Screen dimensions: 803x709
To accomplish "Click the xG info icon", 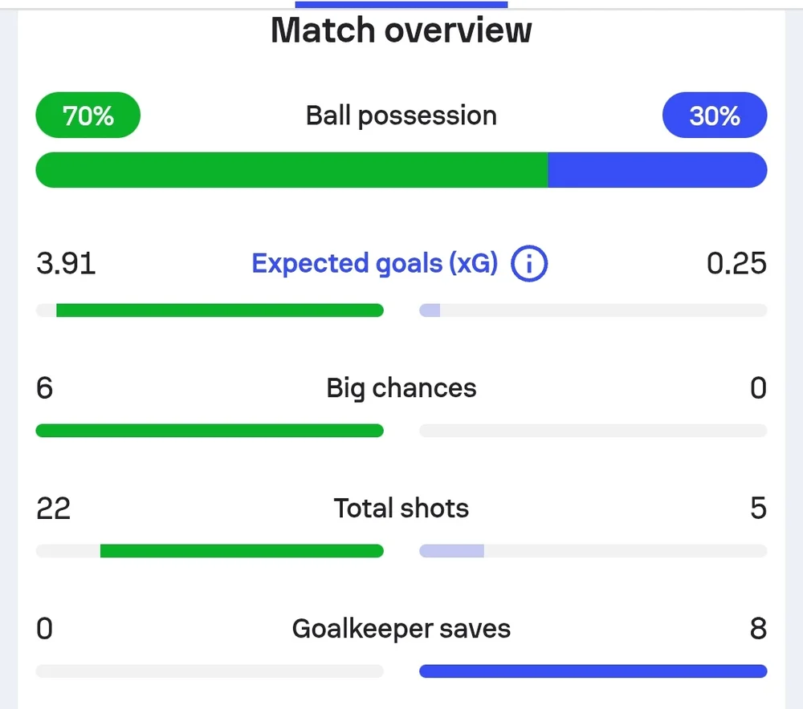I will (x=529, y=263).
